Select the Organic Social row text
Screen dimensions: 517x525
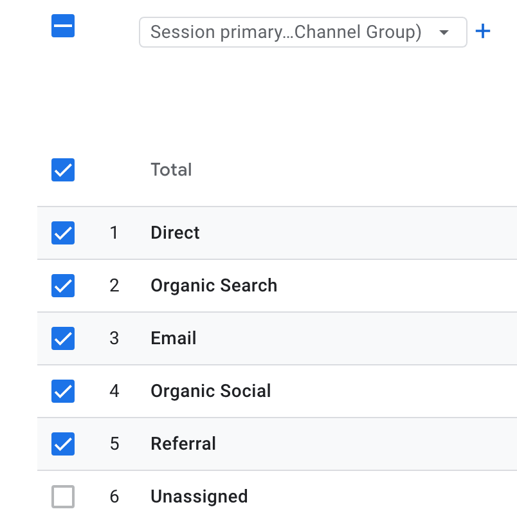pyautogui.click(x=210, y=391)
